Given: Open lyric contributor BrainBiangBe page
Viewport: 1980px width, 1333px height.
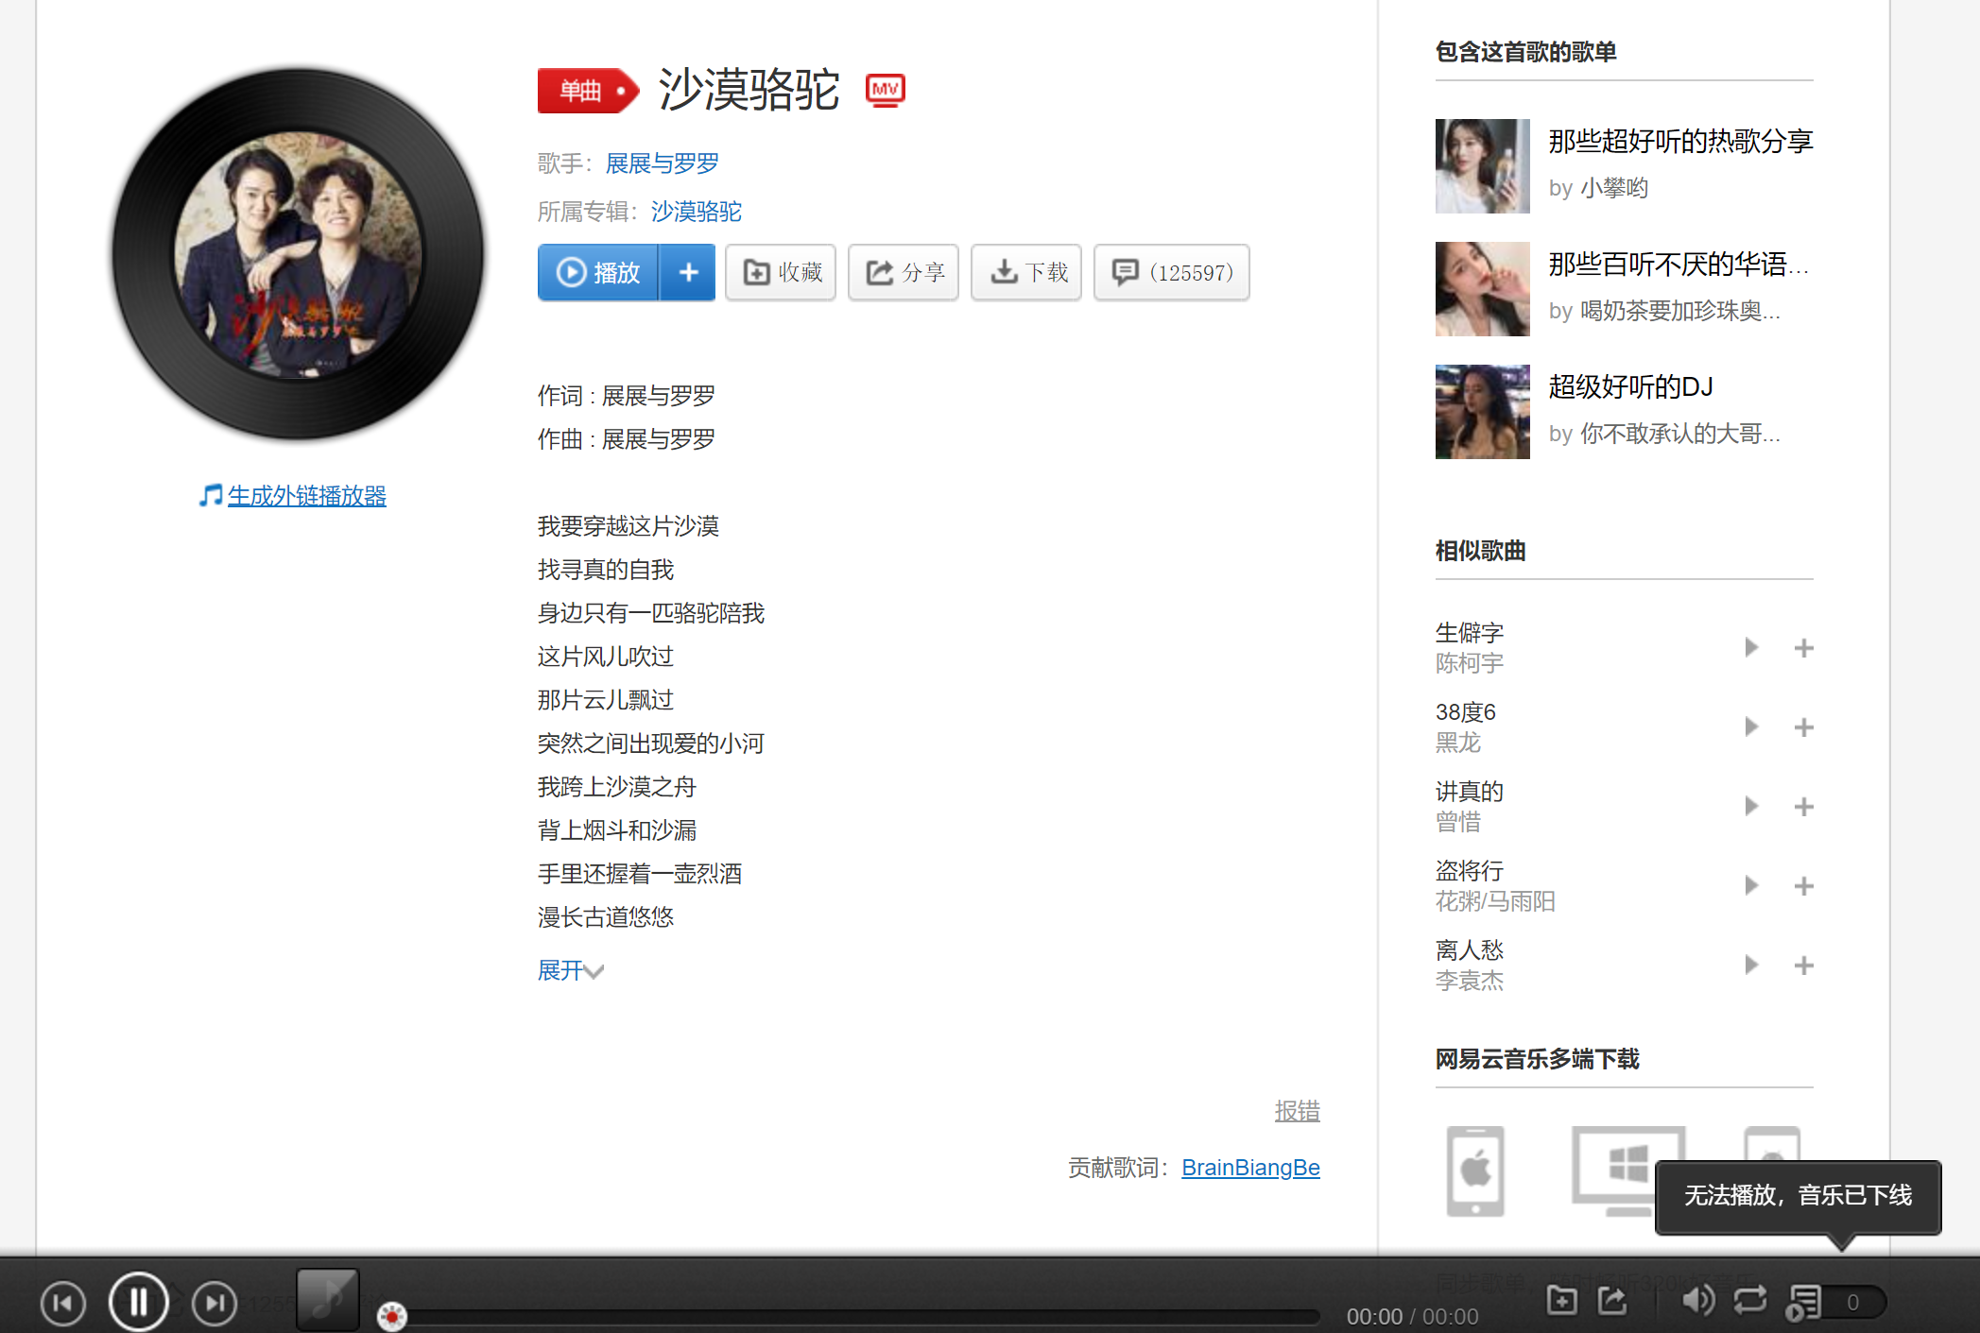Looking at the screenshot, I should [x=1249, y=1168].
